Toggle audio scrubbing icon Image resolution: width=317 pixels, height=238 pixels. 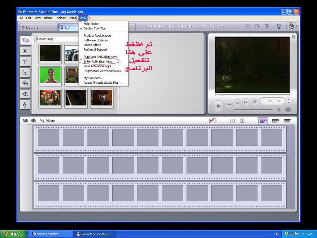[213, 121]
